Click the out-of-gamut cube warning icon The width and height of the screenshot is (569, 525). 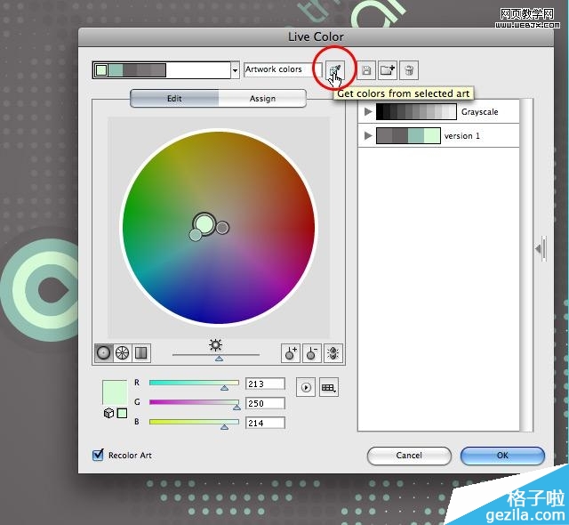[x=108, y=413]
